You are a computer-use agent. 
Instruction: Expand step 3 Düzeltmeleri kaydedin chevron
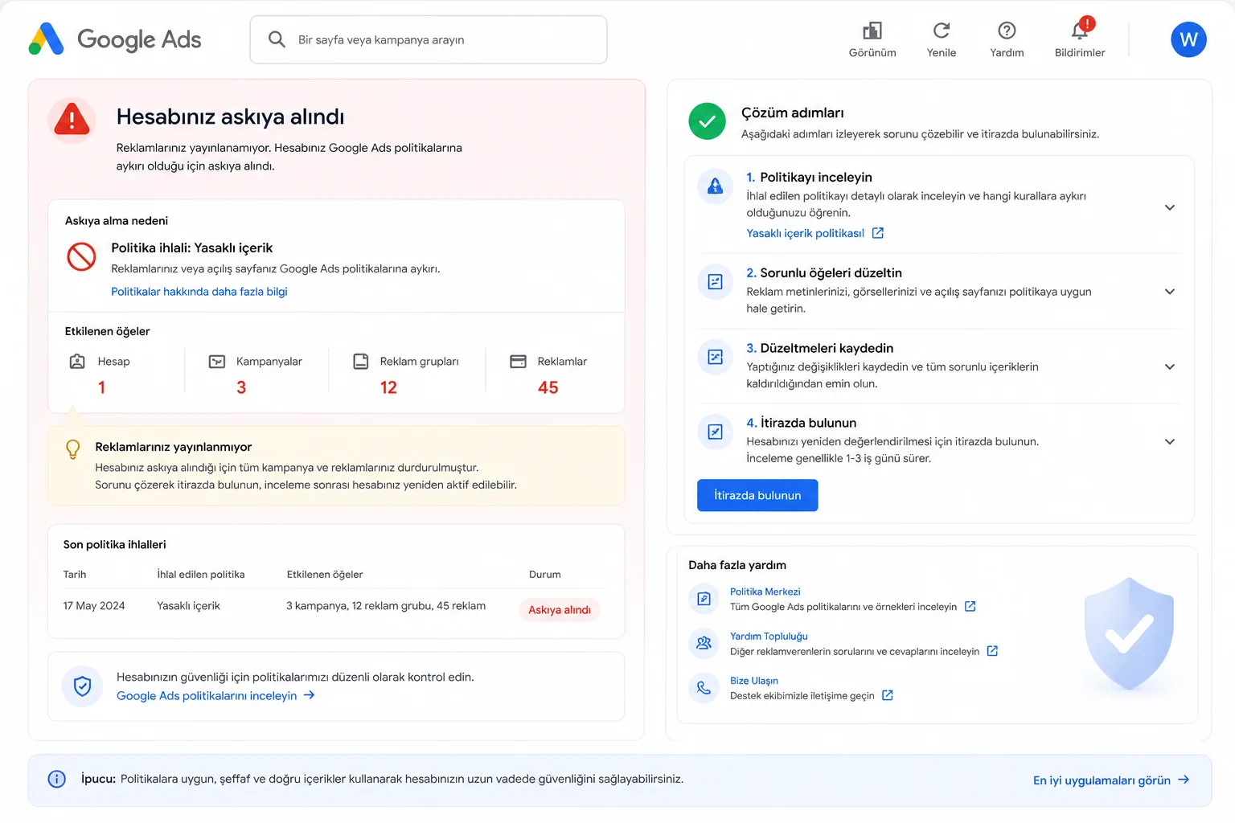[x=1170, y=366]
